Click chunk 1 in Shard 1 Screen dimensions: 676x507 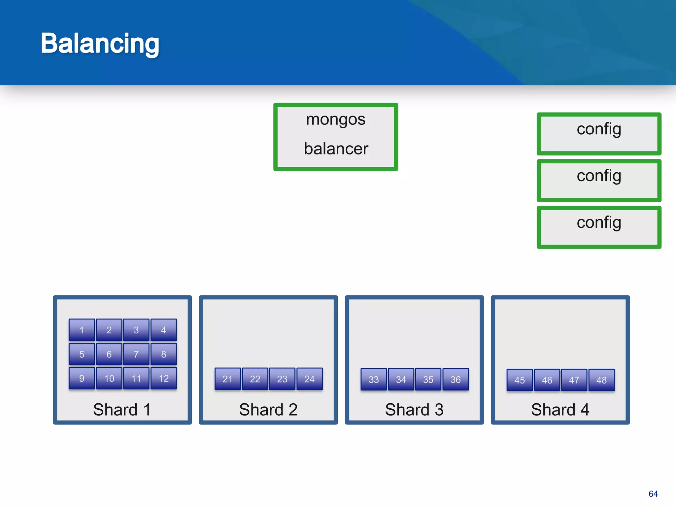(82, 330)
